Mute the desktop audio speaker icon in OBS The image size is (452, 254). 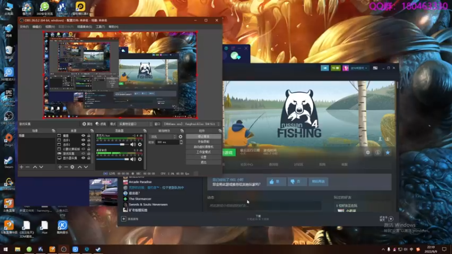tap(133, 159)
